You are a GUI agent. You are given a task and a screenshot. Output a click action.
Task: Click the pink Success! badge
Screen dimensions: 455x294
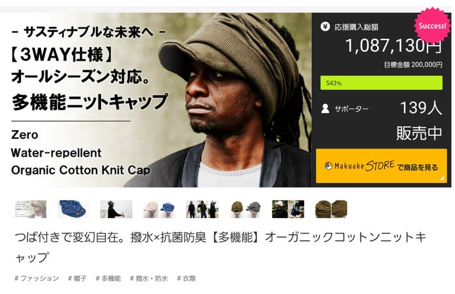432,26
